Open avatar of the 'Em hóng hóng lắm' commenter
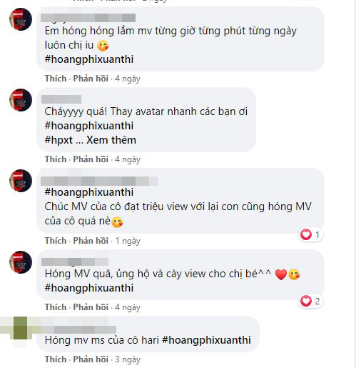This screenshot has height=368, width=356. 21,19
